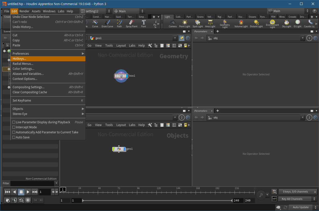
Task: Click the audio speaker icon in playbar
Action: [x=14, y=200]
